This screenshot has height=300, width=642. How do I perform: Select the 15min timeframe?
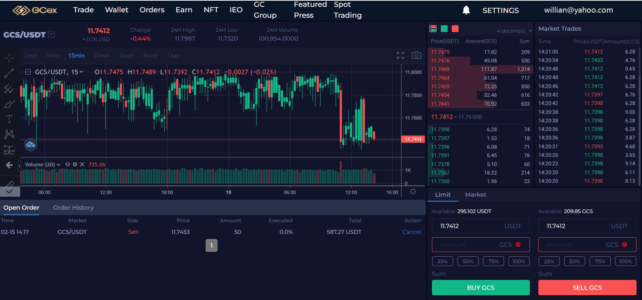coord(76,56)
